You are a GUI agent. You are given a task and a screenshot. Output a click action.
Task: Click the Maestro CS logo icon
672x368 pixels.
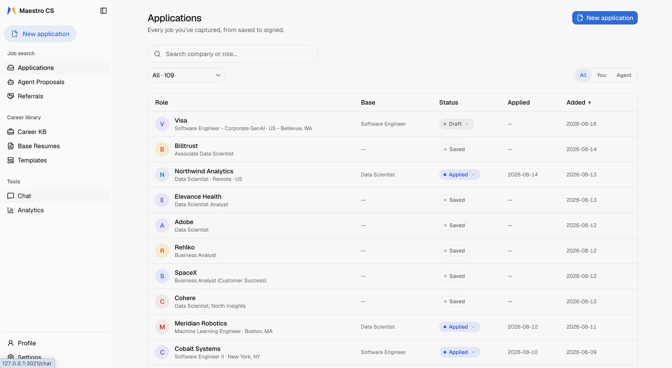(11, 11)
